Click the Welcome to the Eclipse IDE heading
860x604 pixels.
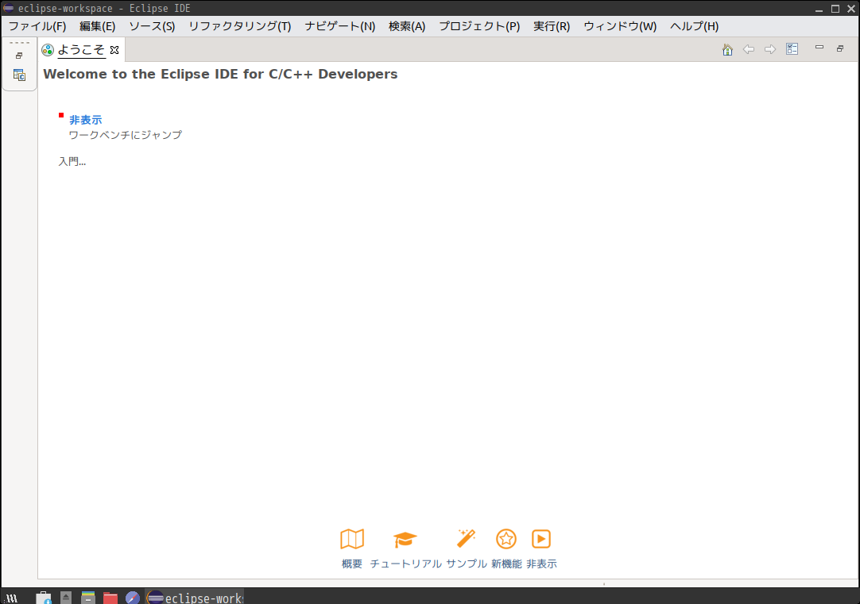[220, 74]
